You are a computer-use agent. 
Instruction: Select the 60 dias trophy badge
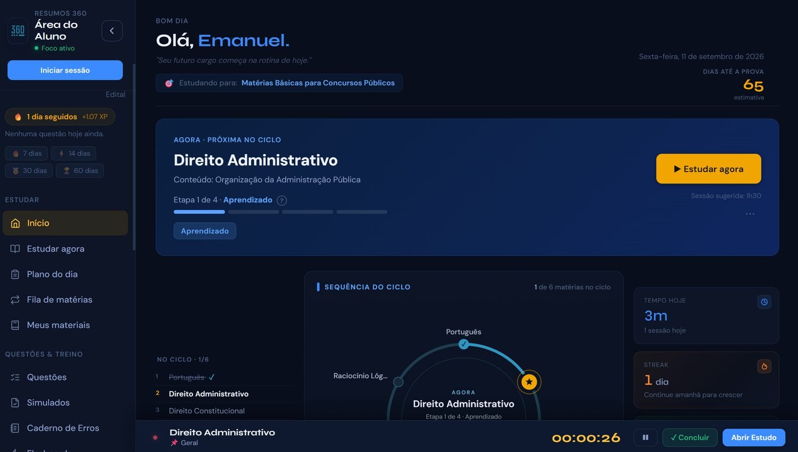coord(80,171)
